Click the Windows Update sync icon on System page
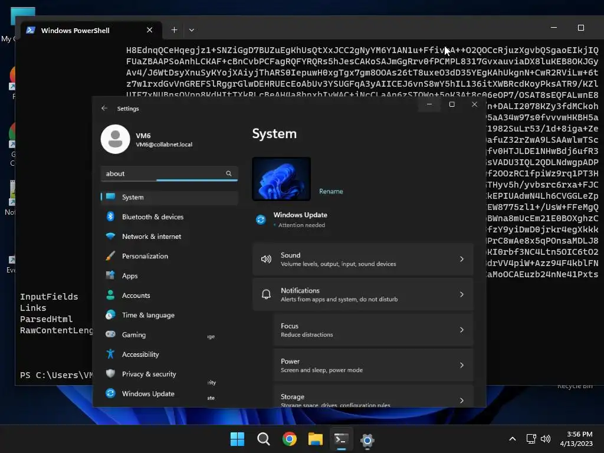This screenshot has width=604, height=453. 261,219
